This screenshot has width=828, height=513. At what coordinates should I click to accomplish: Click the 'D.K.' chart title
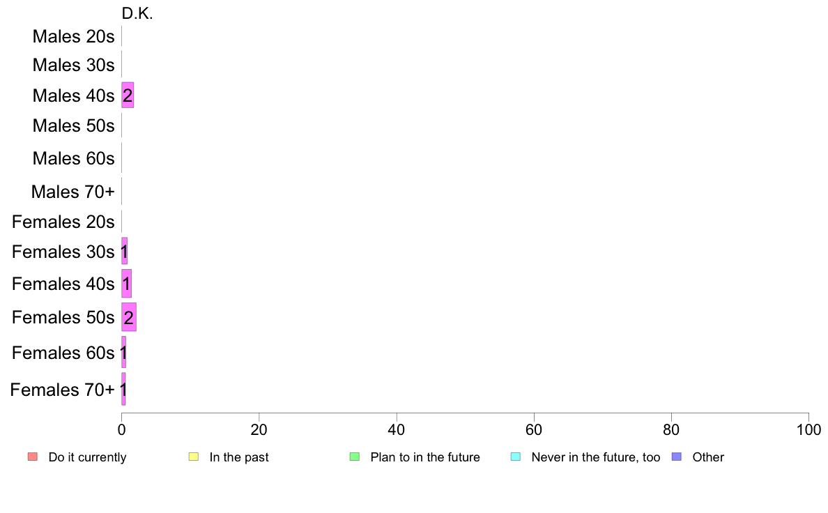pos(137,14)
